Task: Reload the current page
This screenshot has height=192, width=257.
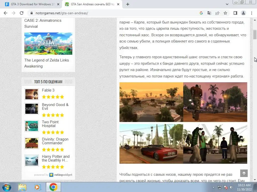Action: coord(22,13)
